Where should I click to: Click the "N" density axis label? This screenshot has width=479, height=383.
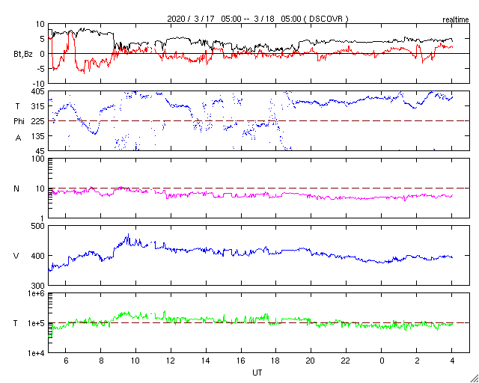coord(16,189)
